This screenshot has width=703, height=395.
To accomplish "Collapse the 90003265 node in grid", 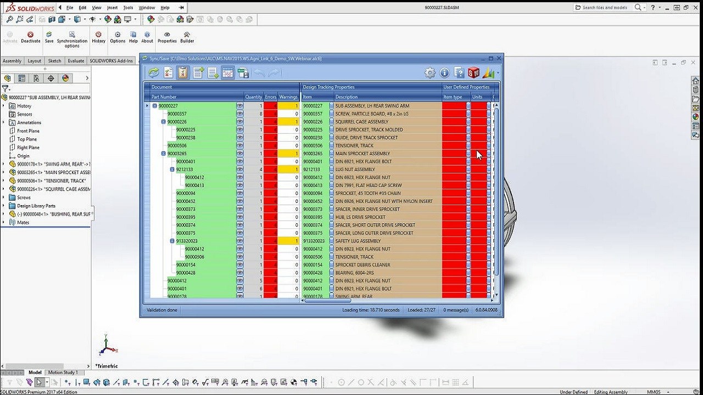I will (163, 154).
